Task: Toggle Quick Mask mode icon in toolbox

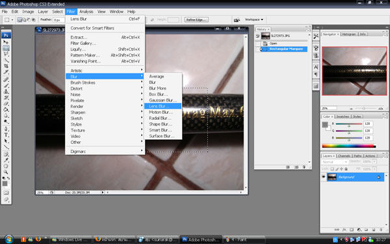Action: 6,193
